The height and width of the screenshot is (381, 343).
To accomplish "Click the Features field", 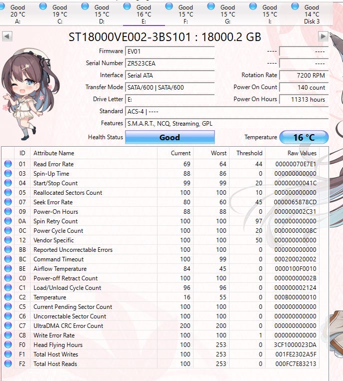I will pos(226,124).
